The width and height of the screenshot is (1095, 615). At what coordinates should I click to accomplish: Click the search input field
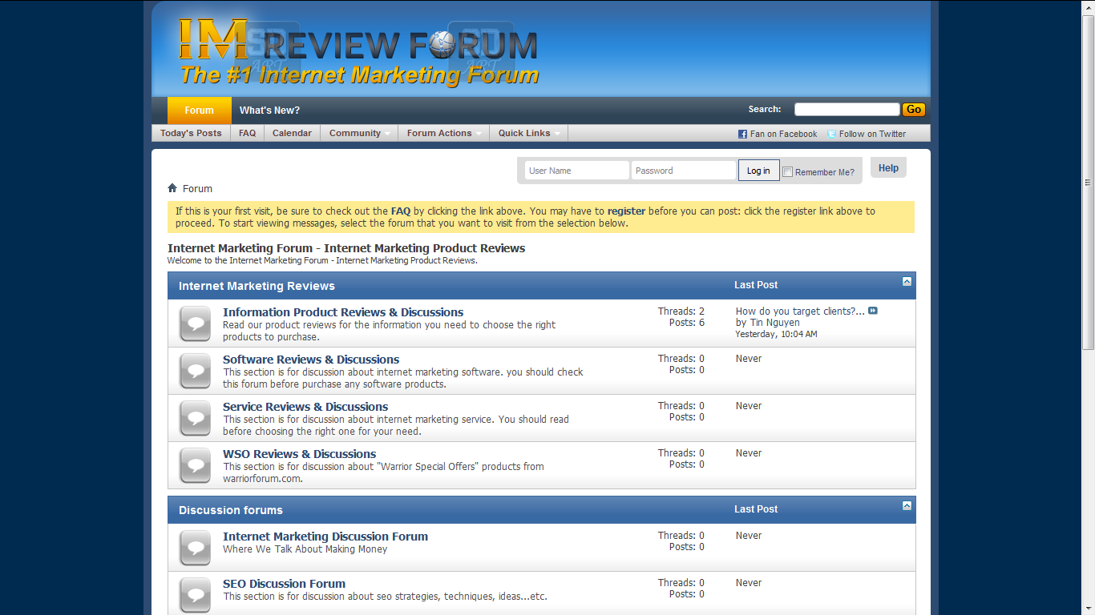click(847, 110)
